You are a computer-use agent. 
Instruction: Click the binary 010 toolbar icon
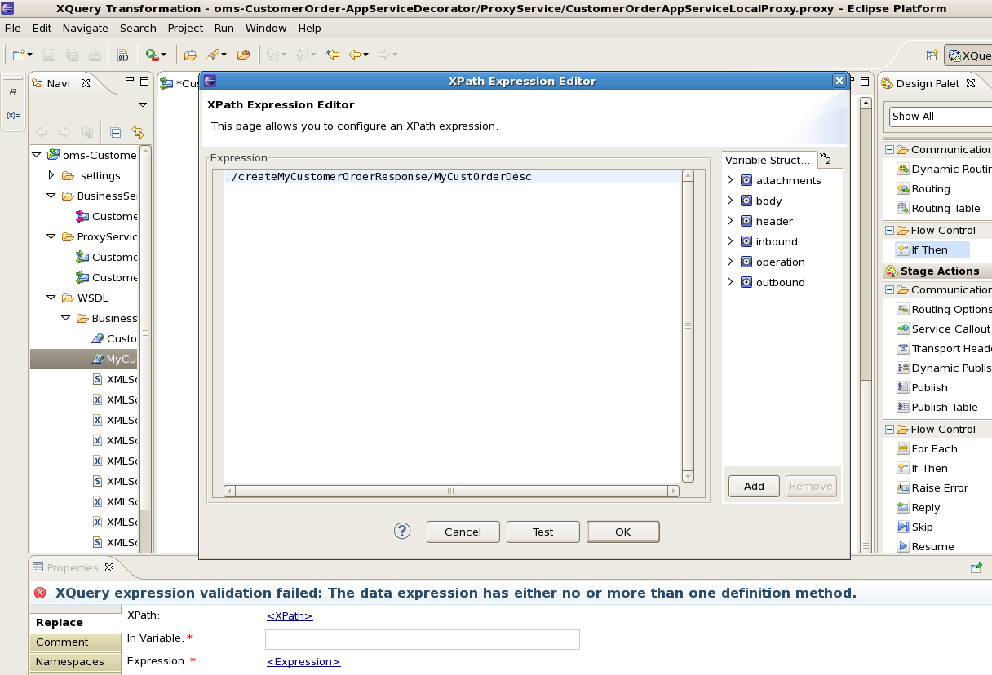click(x=123, y=55)
